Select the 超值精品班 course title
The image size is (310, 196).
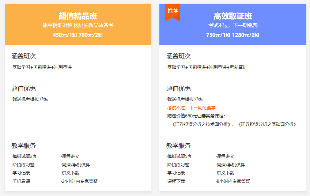point(78,16)
